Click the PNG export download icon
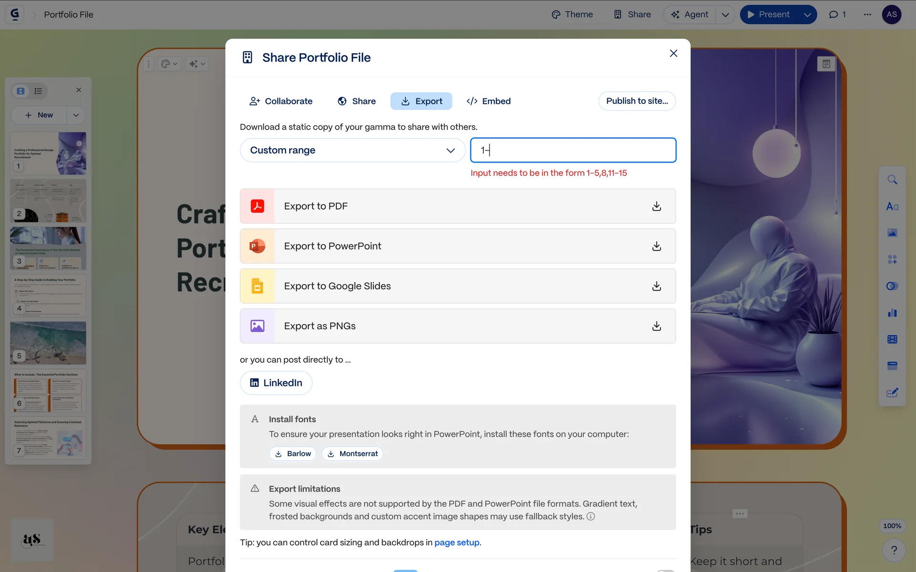Image resolution: width=916 pixels, height=572 pixels. (656, 326)
